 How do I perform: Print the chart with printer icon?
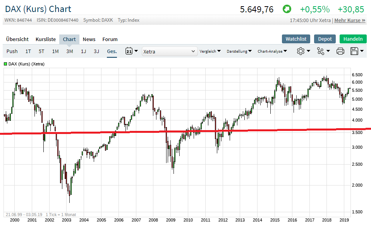(x=340, y=51)
